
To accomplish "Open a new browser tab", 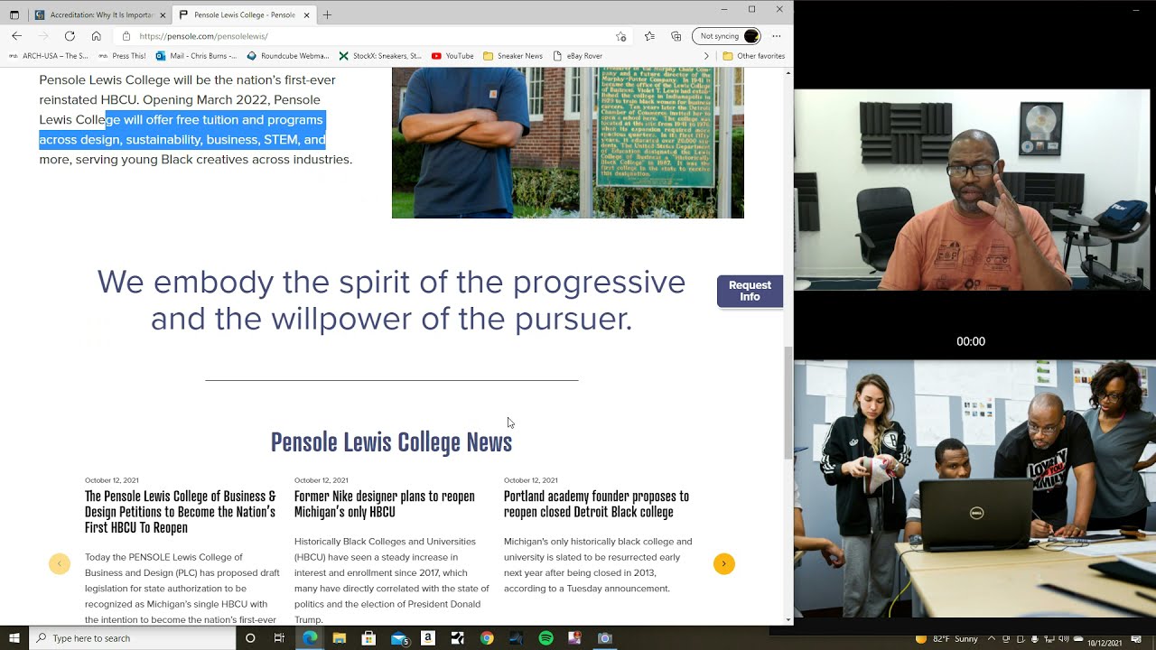I will pyautogui.click(x=327, y=14).
